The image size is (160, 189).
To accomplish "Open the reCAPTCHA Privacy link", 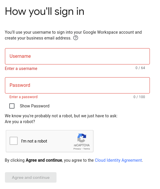I will (x=77, y=149).
